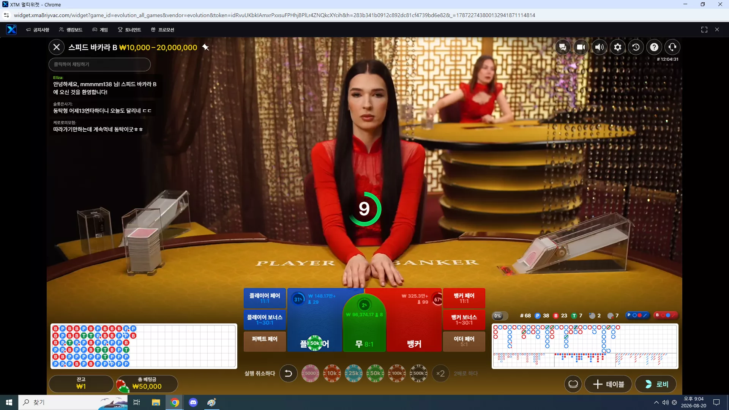This screenshot has height=410, width=729.
Task: Click the taskbar search box
Action: [73, 402]
